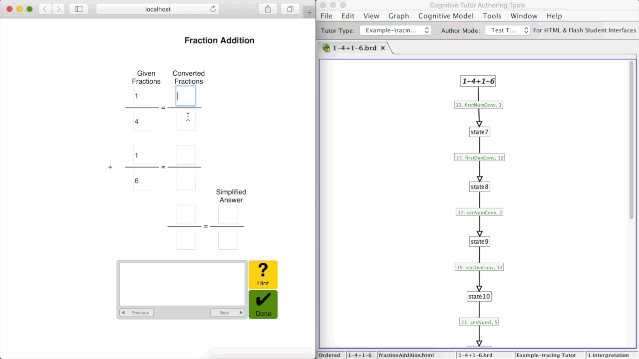Click the Previous hint button
The image size is (639, 359).
pyautogui.click(x=137, y=313)
